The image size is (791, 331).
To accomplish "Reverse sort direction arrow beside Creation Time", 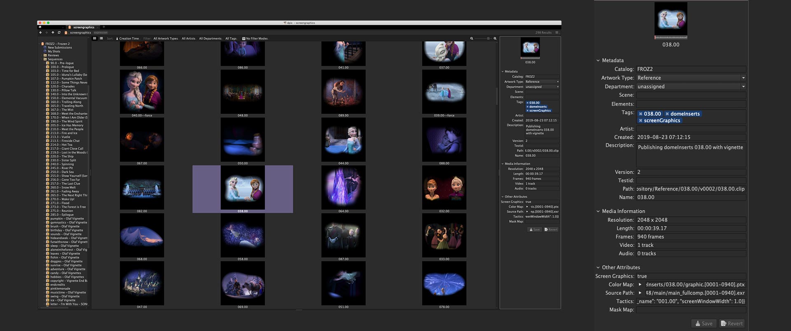I will click(117, 39).
